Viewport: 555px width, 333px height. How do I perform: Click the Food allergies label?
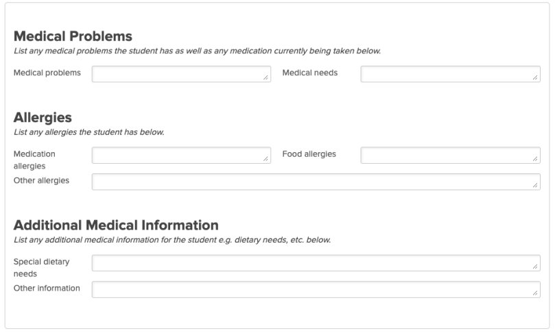click(x=309, y=154)
